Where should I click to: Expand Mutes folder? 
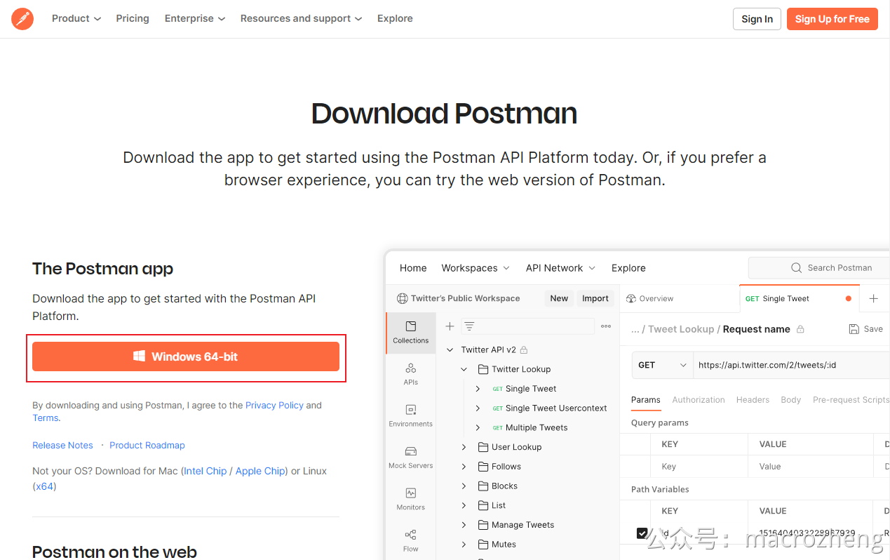pos(464,544)
